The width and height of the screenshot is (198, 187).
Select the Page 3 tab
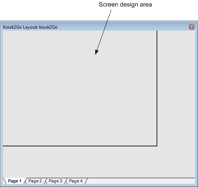(55, 181)
